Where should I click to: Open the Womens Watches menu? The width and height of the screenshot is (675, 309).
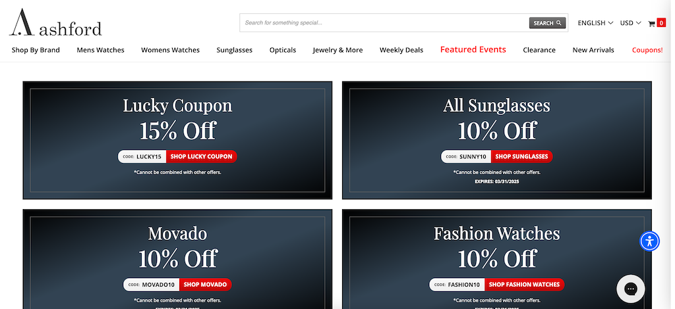click(171, 50)
